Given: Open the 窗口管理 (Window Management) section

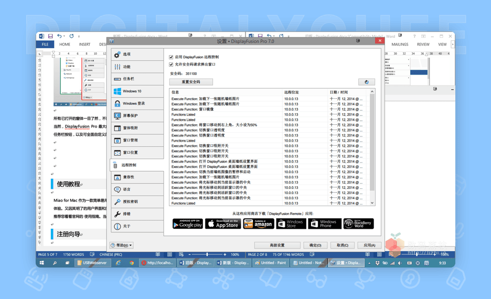Looking at the screenshot, I should point(137,140).
